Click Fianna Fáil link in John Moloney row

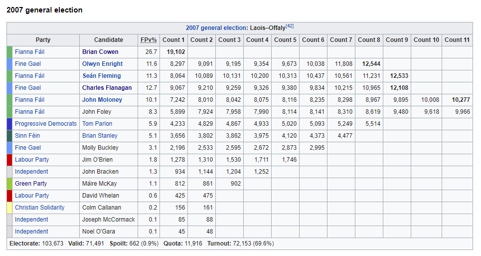pos(30,100)
